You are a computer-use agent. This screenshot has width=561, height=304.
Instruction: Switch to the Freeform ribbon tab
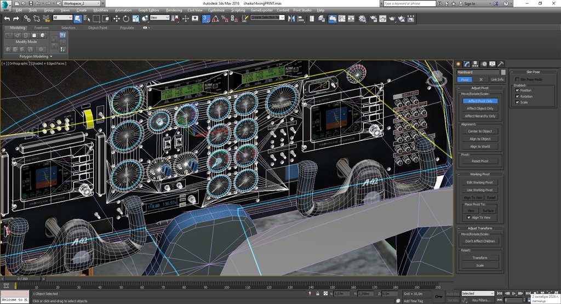click(x=41, y=27)
